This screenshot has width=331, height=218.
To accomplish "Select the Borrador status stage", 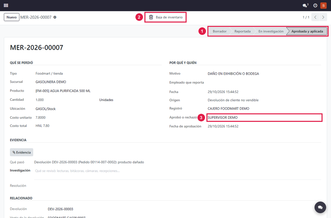I will tap(219, 31).
